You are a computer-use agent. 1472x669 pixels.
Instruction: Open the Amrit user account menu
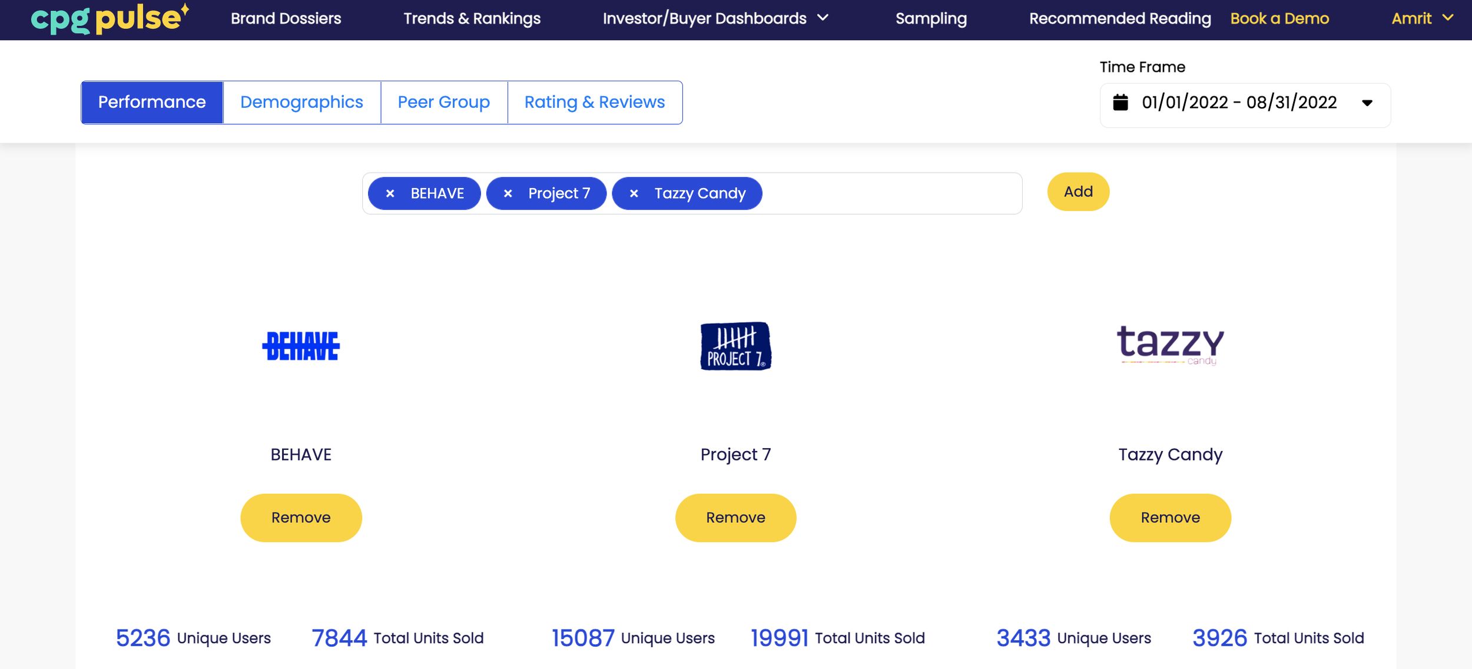pos(1421,19)
